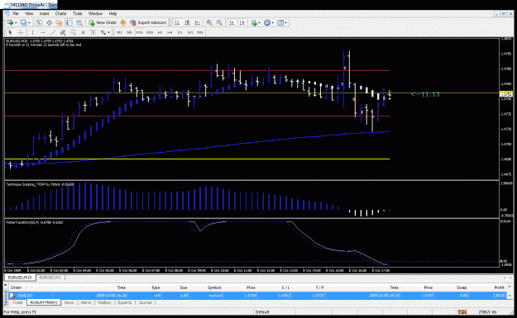Select the trendline drawing tool
This screenshot has height=318, width=517.
[x=53, y=32]
